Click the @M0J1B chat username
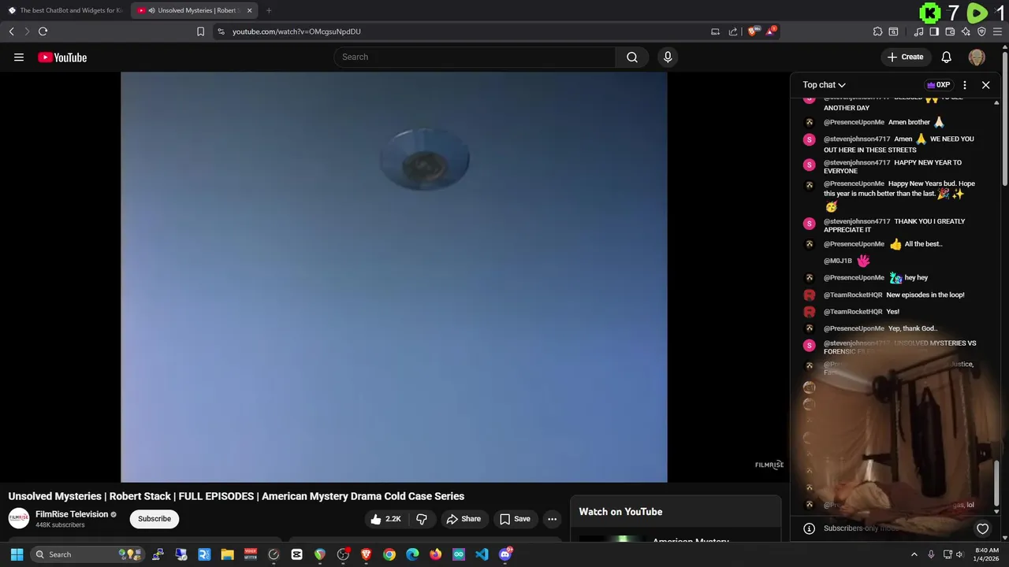The image size is (1009, 567). [x=838, y=261]
